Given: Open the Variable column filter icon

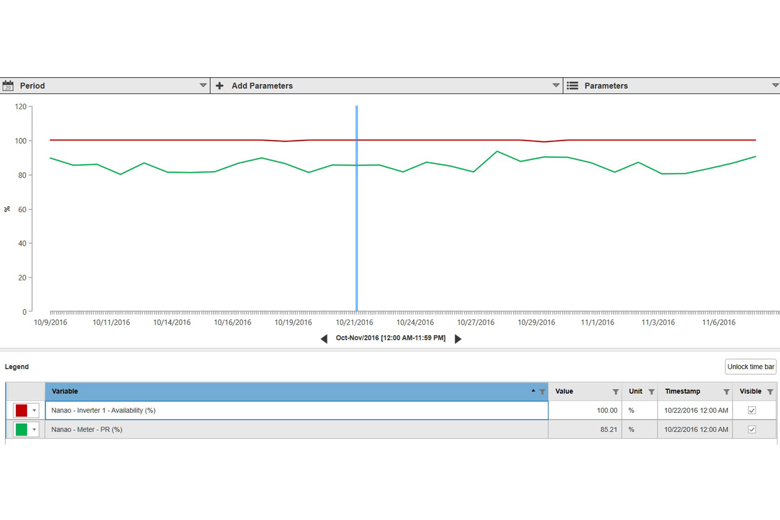Looking at the screenshot, I should [542, 392].
